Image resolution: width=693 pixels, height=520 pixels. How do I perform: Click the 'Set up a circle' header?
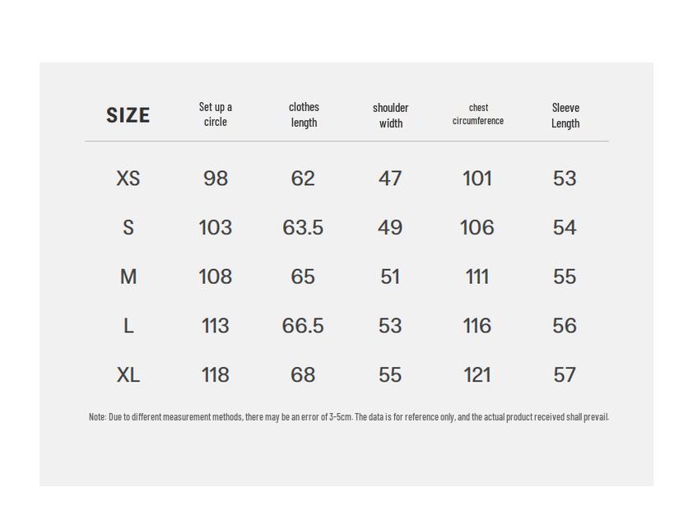216,114
